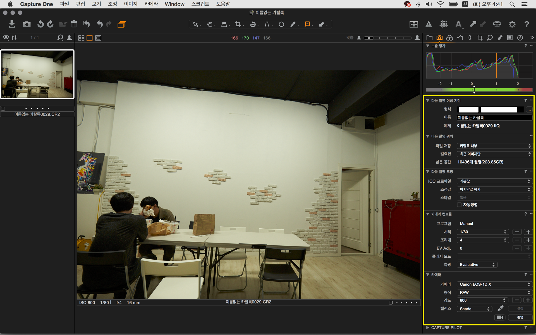Increase 감도 ISO with plus button
536x335 pixels.
528,300
